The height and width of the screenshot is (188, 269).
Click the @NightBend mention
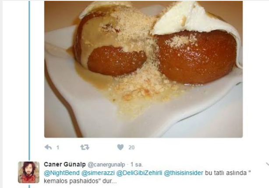[62, 173]
